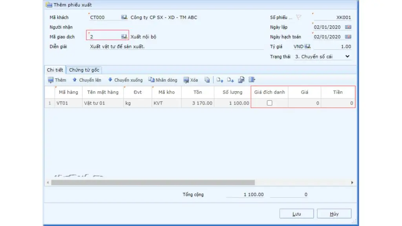Click the Mã kho column header
Screen dimensions: 402x226
[x=166, y=92]
